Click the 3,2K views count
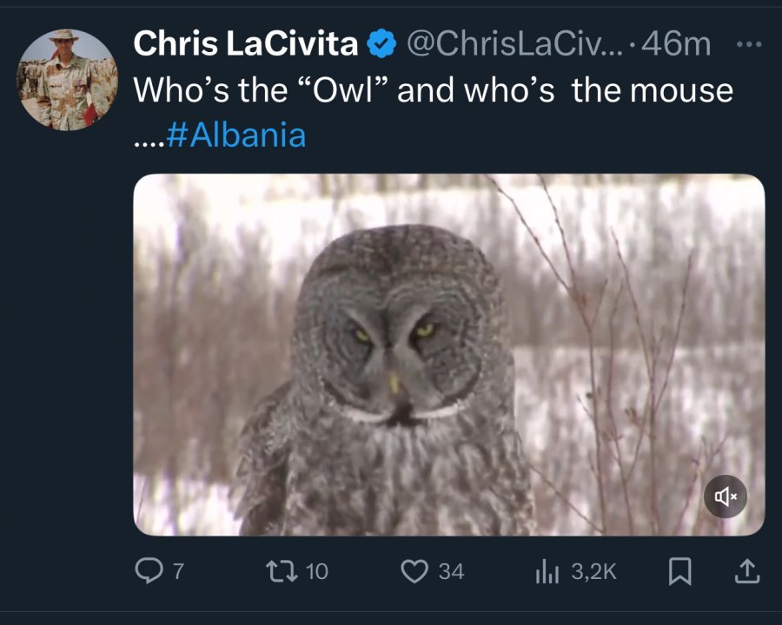This screenshot has height=625, width=782. 594,571
